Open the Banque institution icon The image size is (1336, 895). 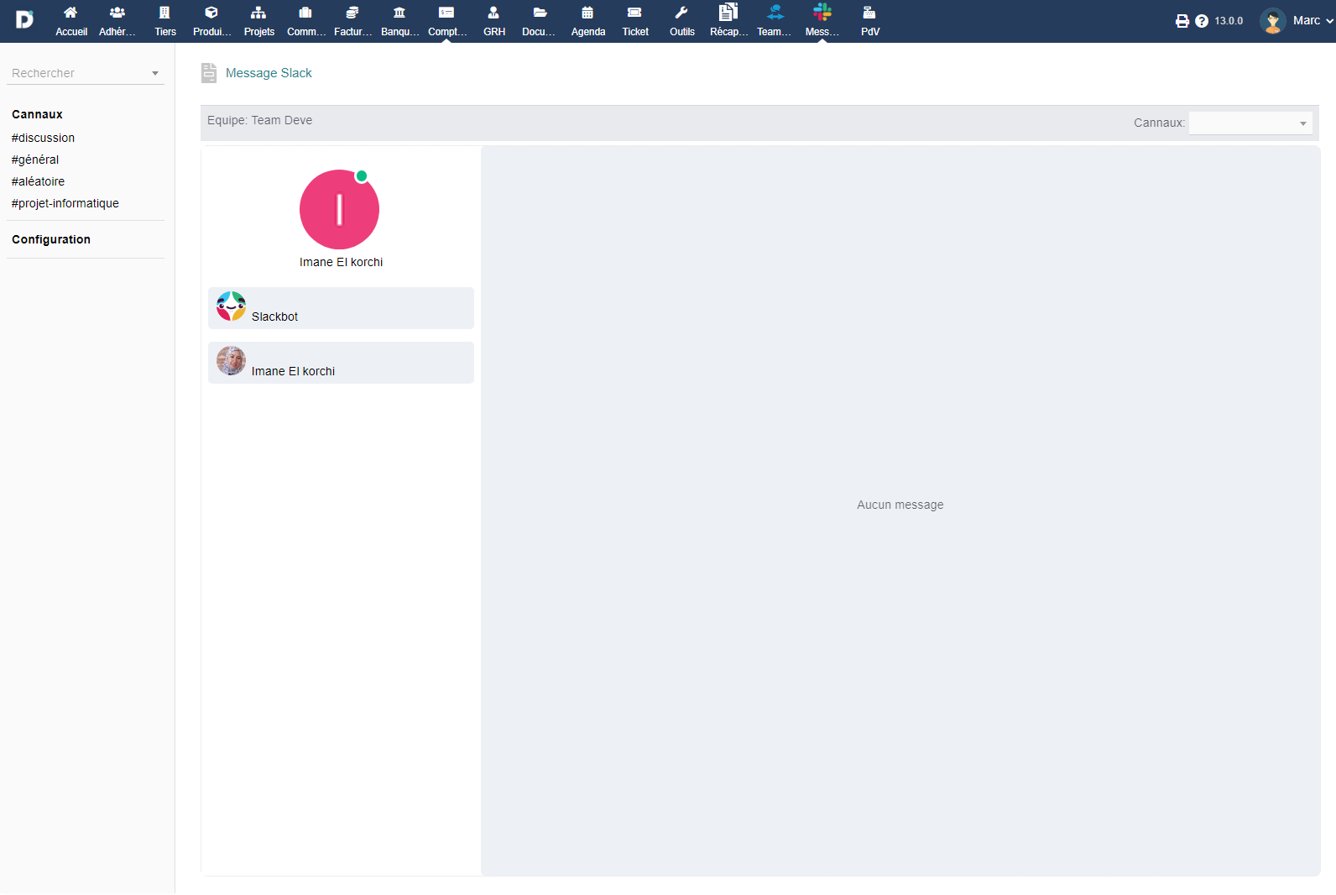[399, 13]
